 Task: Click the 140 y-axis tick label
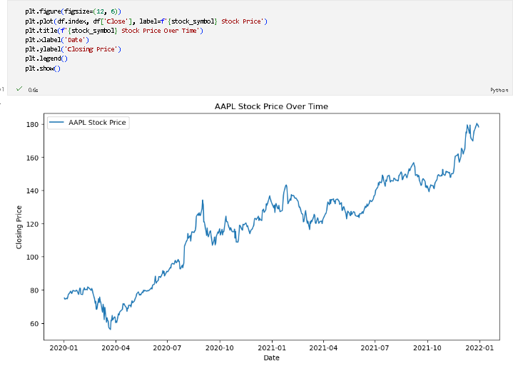coord(32,191)
